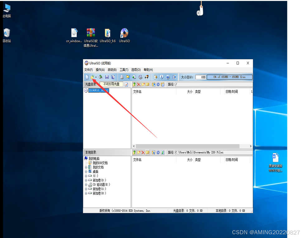Sort local pane by 类型 column
The width and height of the screenshot is (301, 238).
click(x=207, y=160)
